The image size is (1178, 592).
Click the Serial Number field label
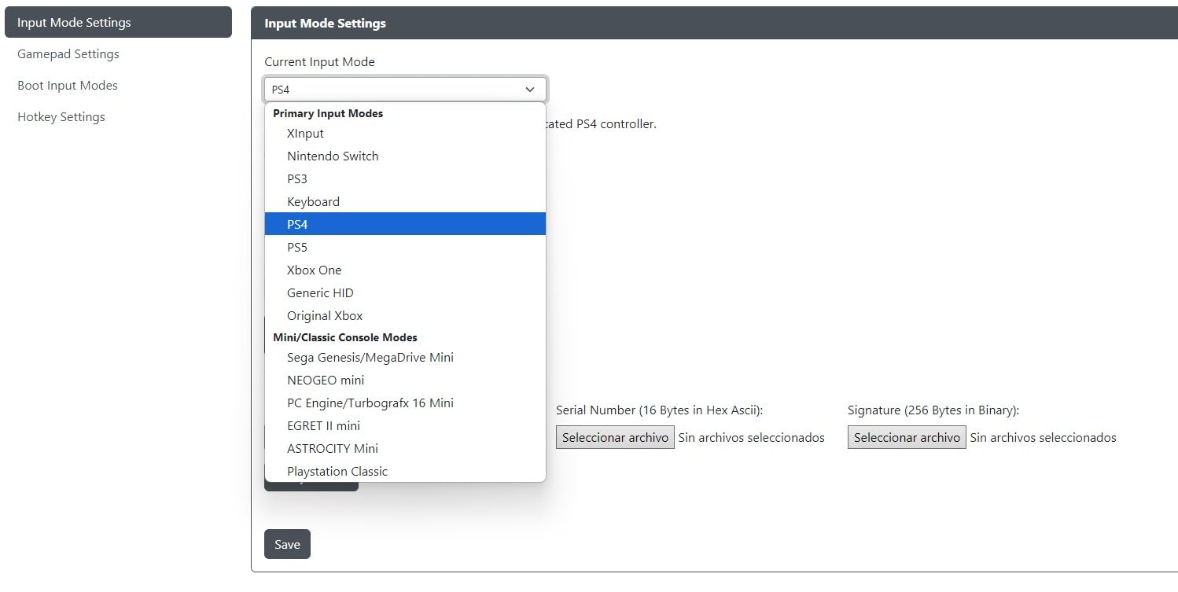coord(659,410)
